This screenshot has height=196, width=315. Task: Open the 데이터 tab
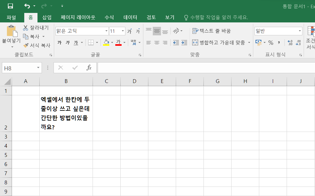pyautogui.click(x=130, y=17)
